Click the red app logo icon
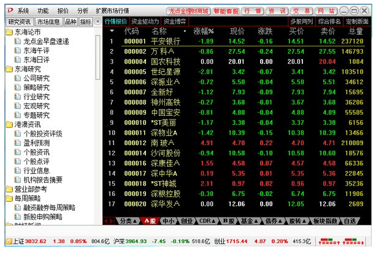Screen dimensions: 376x253 [x=10, y=10]
